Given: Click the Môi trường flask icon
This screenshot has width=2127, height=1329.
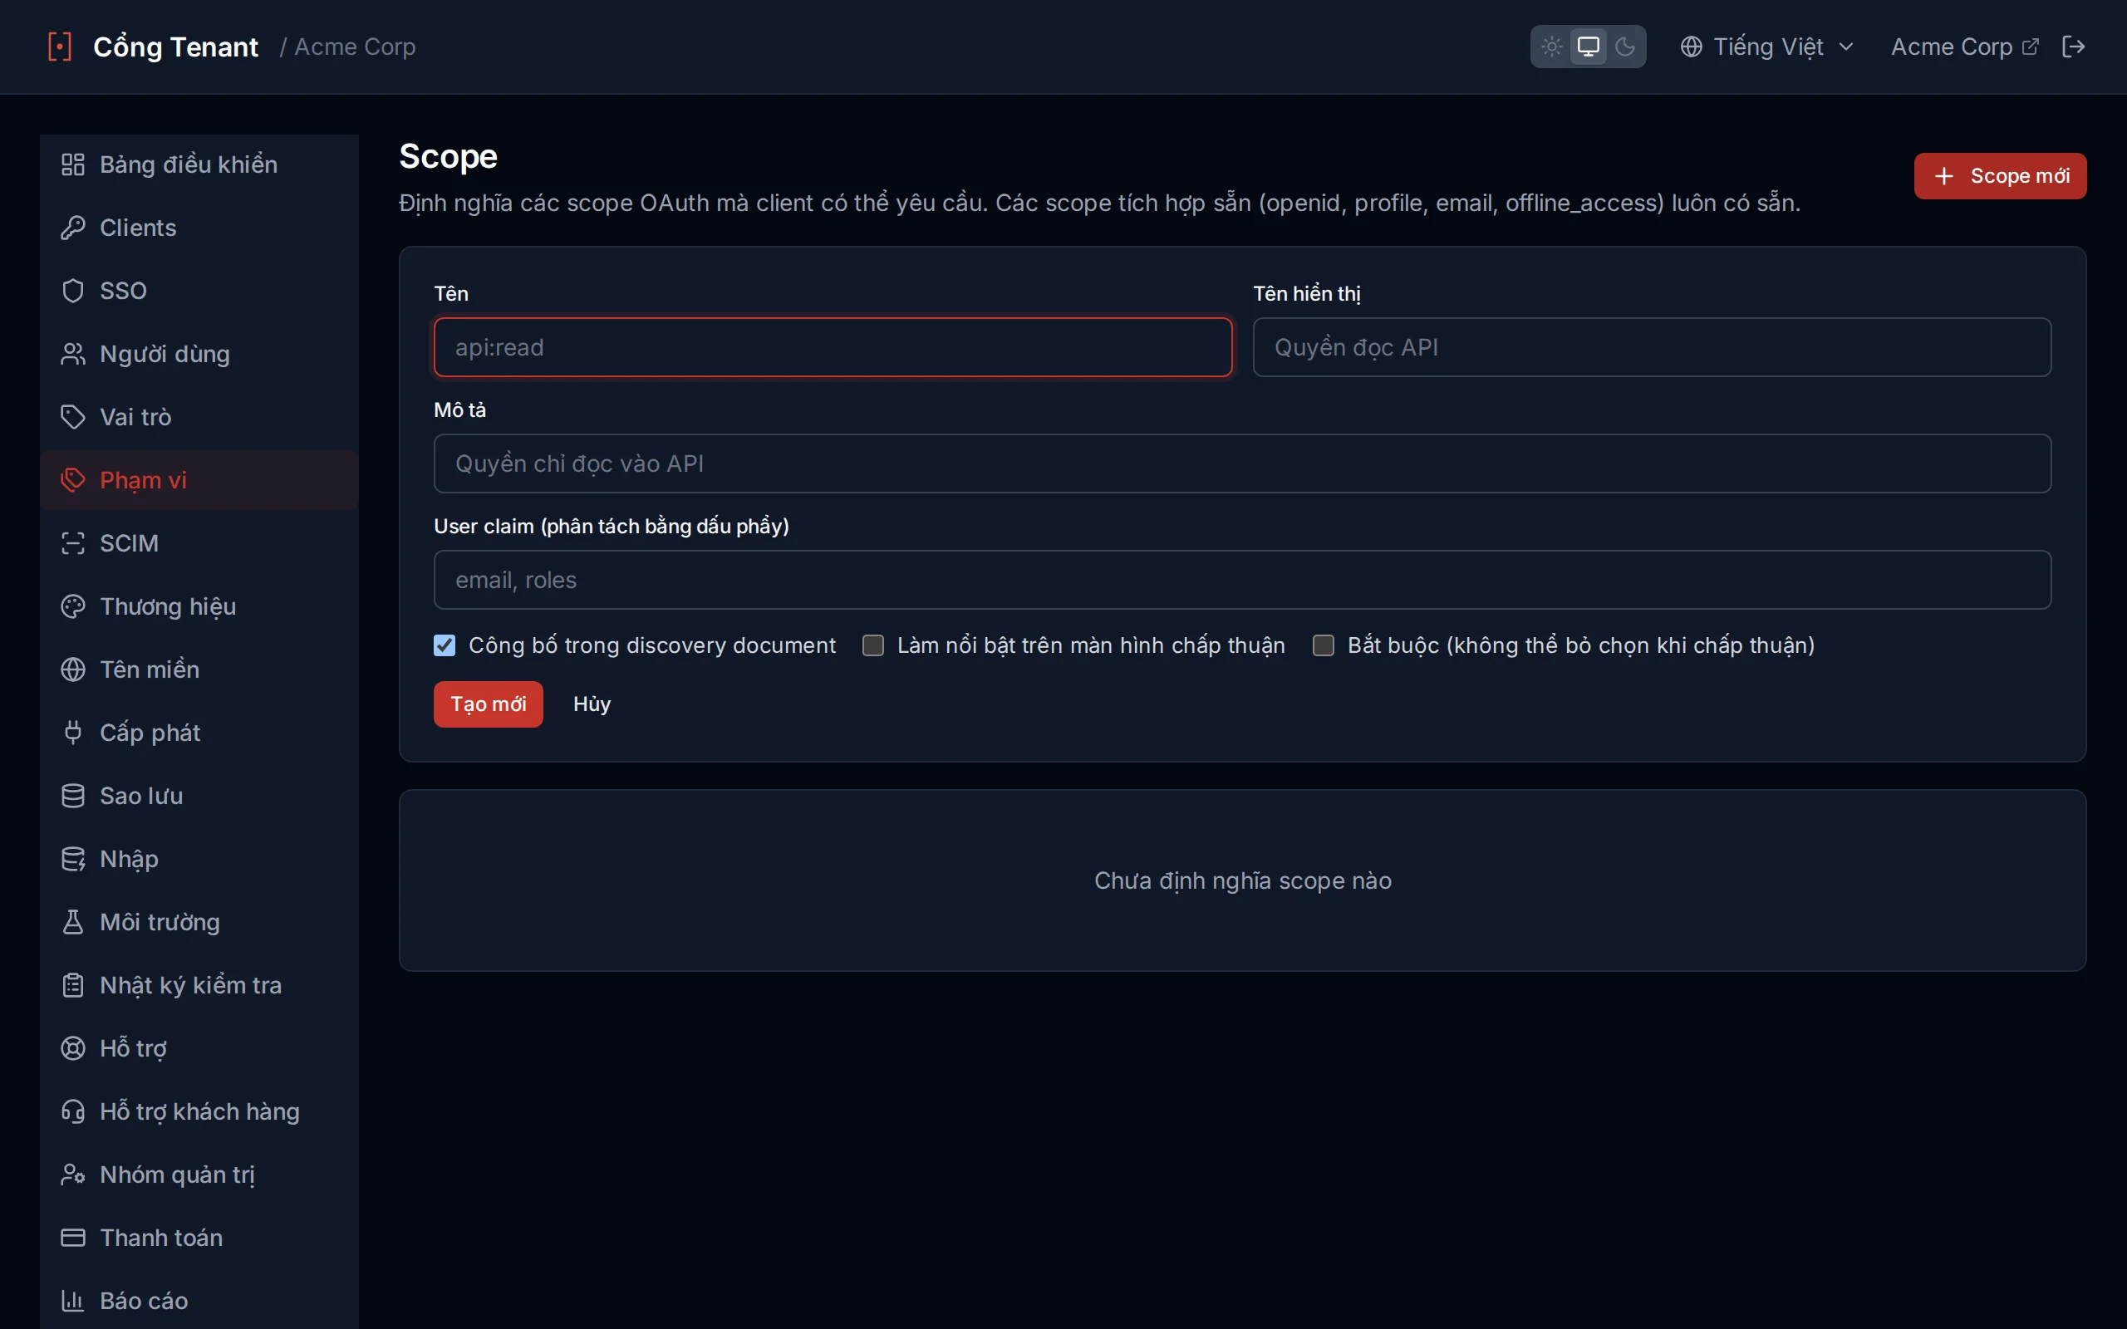Looking at the screenshot, I should 73,922.
